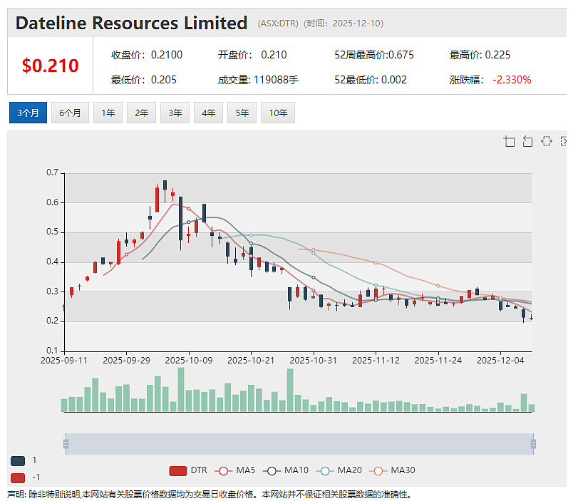Click the 最低价 0.205 value
Image resolution: width=573 pixels, height=501 pixels.
(164, 80)
